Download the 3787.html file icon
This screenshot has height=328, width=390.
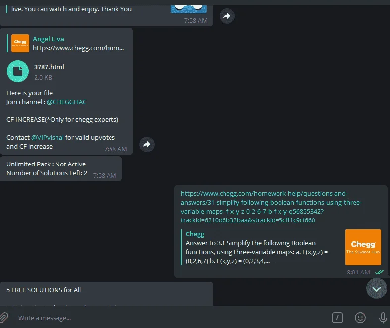18,71
